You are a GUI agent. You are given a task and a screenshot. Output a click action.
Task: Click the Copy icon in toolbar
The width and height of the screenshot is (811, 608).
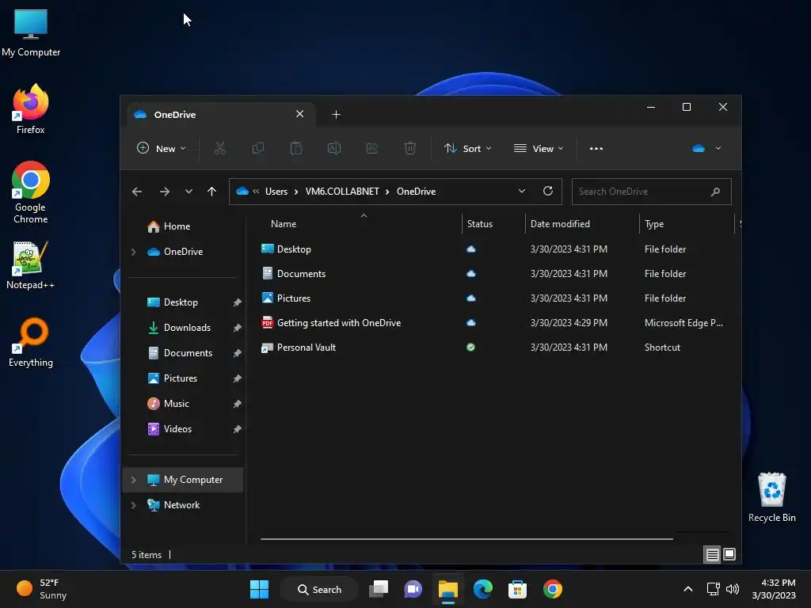[x=257, y=148]
